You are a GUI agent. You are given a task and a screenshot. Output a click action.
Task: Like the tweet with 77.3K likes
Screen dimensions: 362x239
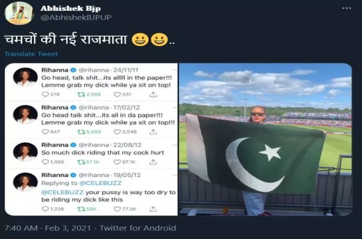click(x=117, y=209)
